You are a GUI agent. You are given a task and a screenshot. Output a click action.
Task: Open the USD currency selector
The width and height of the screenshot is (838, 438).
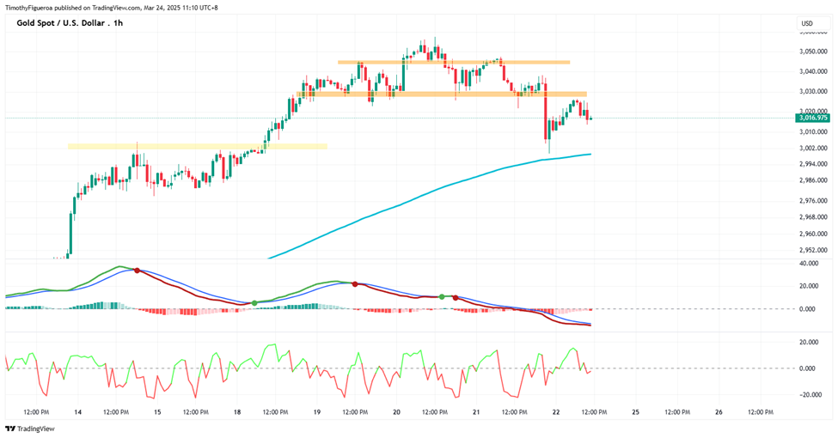click(x=813, y=23)
